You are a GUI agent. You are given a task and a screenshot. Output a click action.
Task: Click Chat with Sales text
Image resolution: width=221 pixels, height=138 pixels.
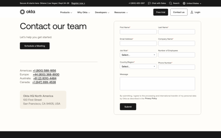(x=159, y=3)
